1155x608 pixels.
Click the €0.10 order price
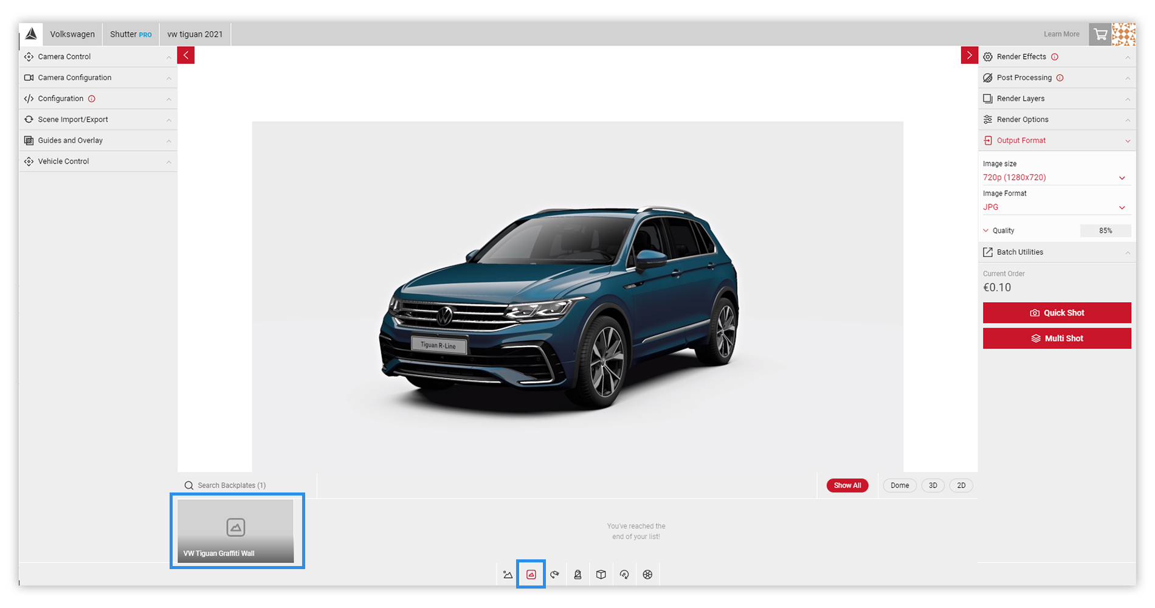click(997, 288)
